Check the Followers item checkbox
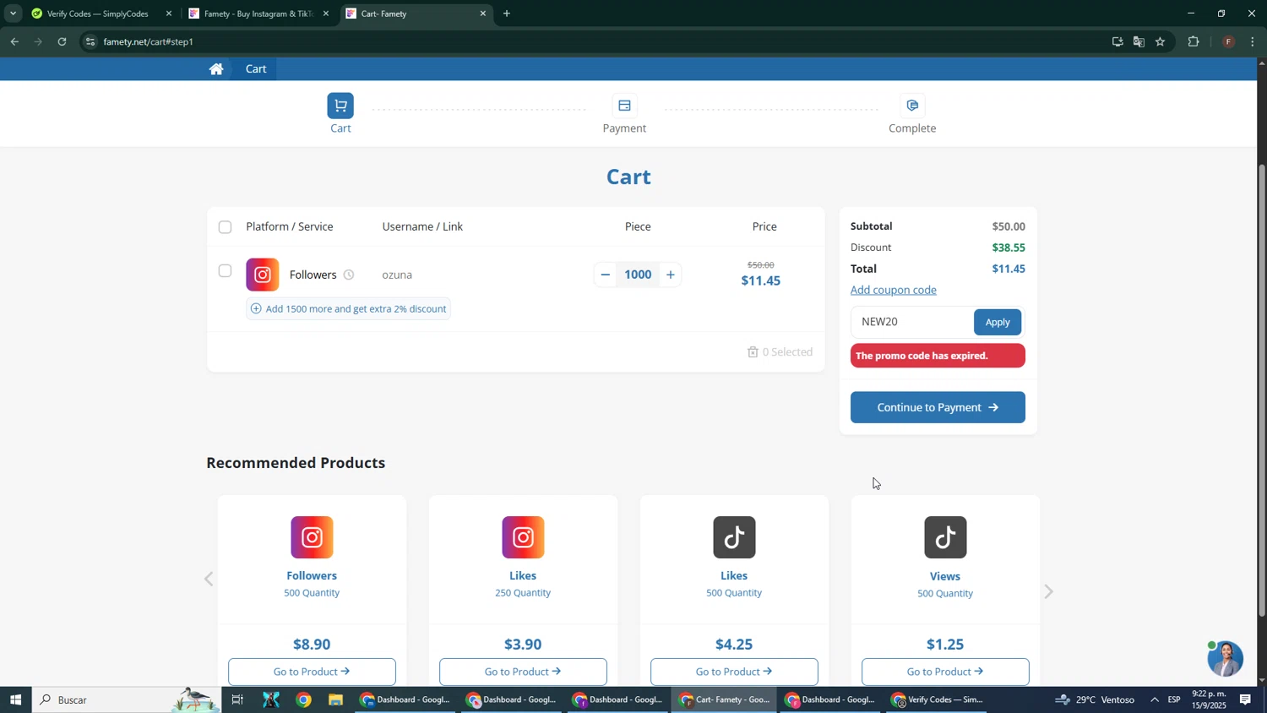1267x713 pixels. click(x=225, y=271)
